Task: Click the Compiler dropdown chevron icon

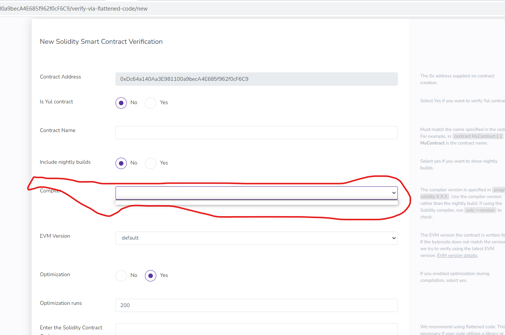Action: tap(394, 193)
